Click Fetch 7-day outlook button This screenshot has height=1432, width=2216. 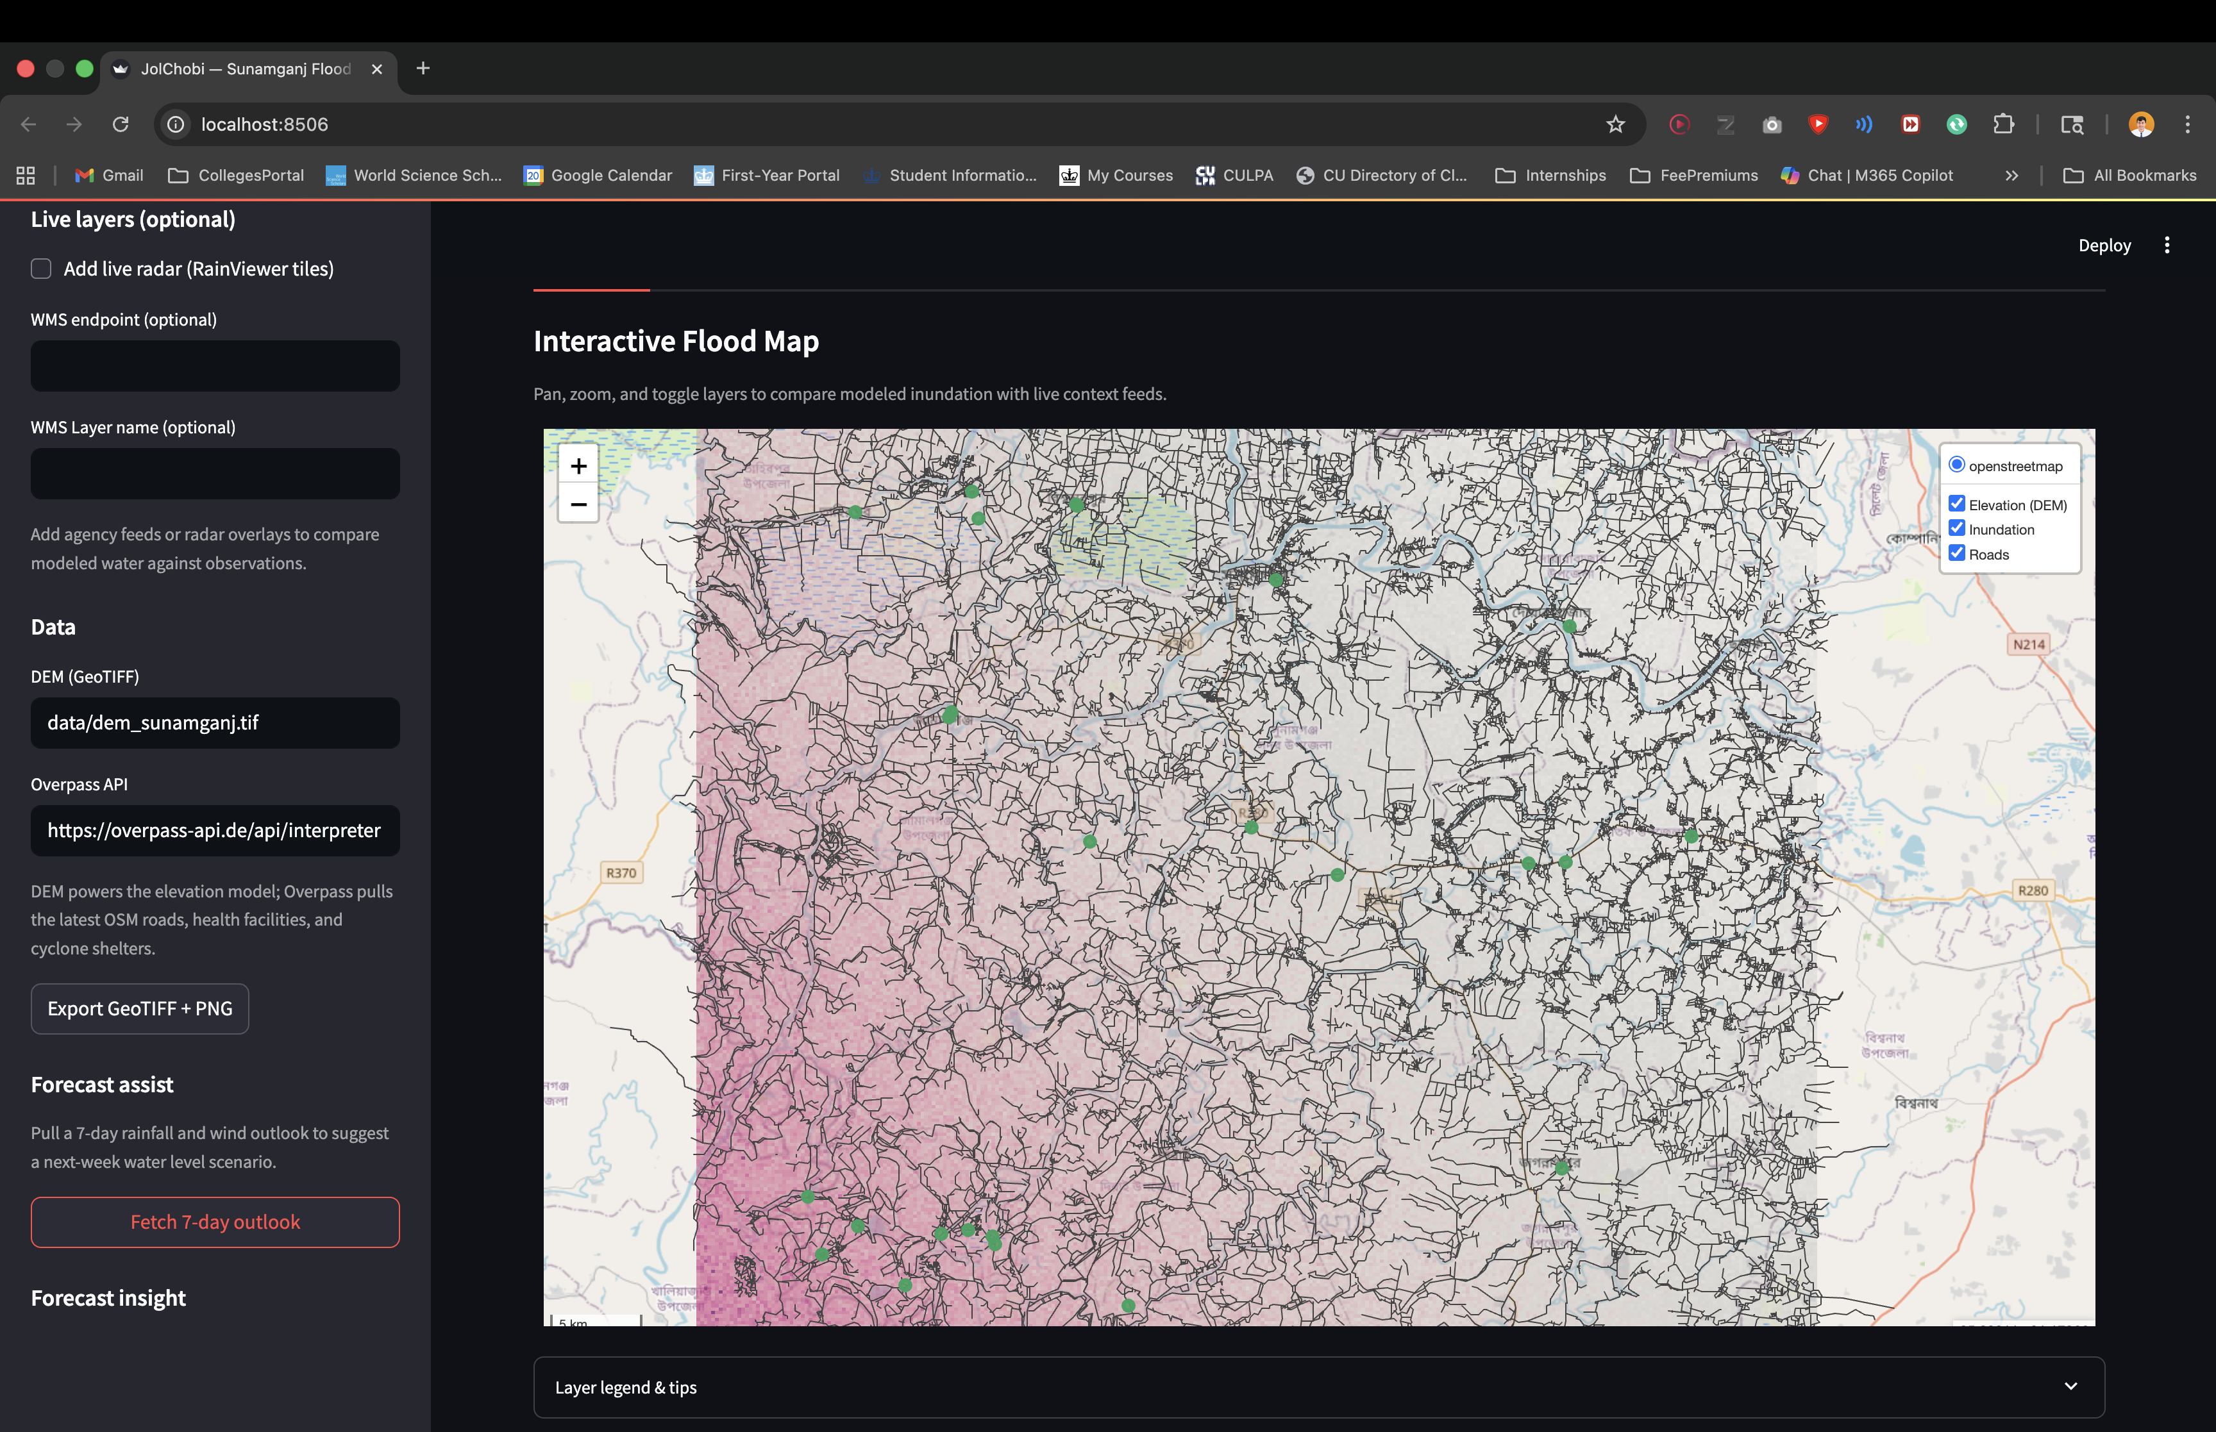(x=215, y=1222)
